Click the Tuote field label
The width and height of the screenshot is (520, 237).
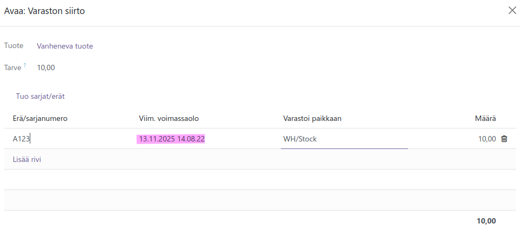tap(14, 46)
